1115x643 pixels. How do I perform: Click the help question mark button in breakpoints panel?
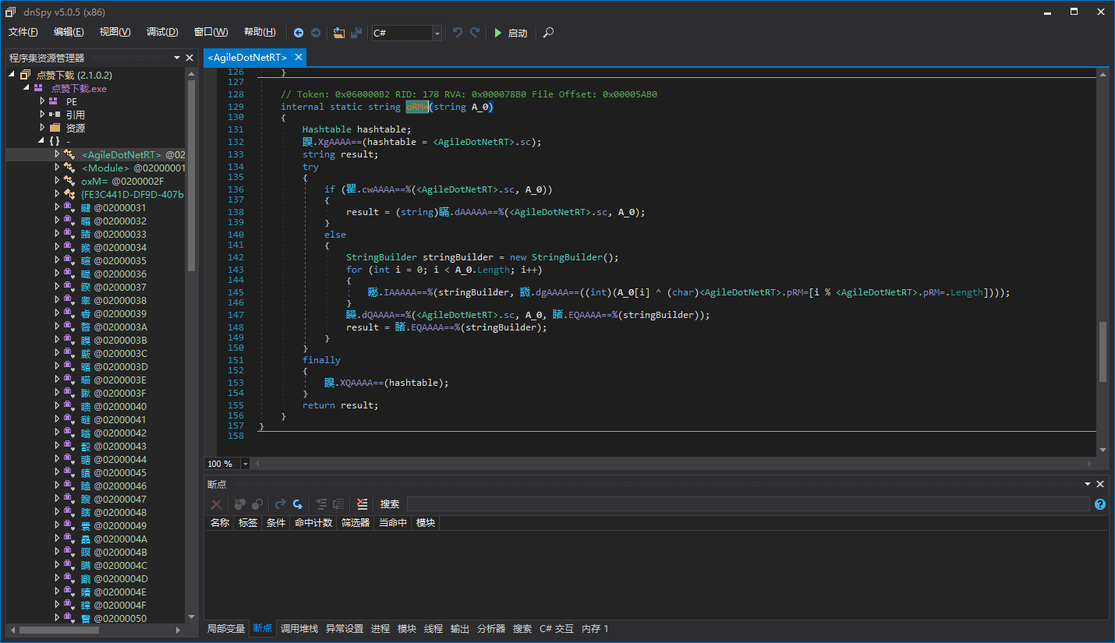(x=1099, y=504)
